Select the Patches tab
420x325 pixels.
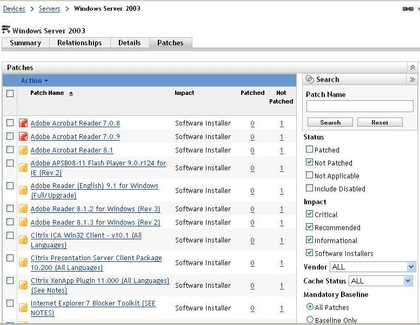(170, 43)
